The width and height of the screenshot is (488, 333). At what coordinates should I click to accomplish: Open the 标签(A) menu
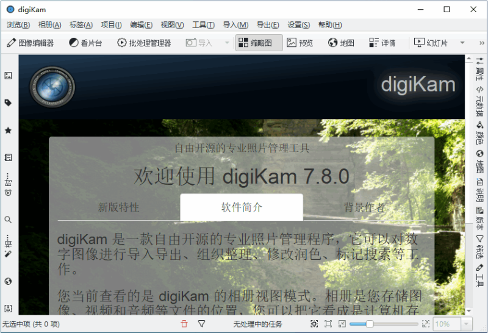click(x=81, y=25)
